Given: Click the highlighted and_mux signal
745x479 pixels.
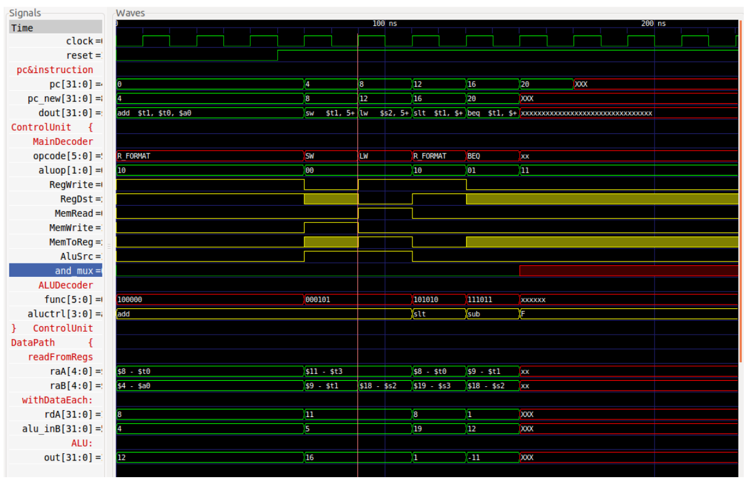Looking at the screenshot, I should 55,271.
